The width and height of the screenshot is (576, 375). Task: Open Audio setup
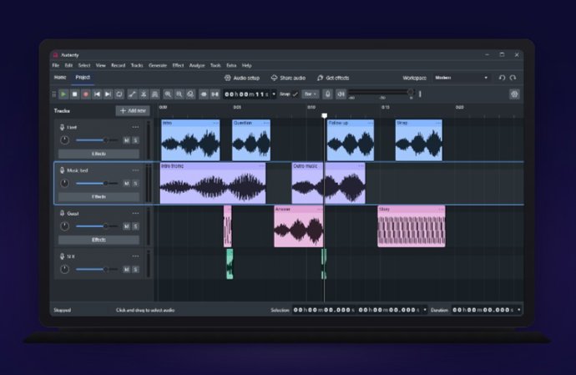click(242, 78)
